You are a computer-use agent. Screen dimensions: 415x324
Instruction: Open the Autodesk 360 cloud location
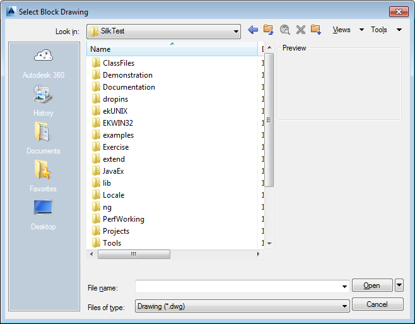coord(44,64)
